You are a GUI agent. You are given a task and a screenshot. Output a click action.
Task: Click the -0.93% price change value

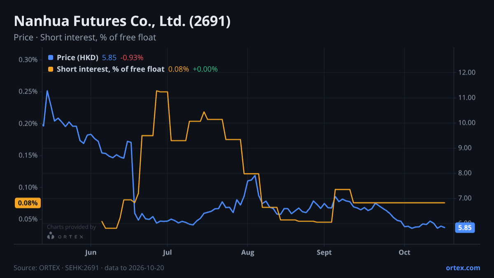[132, 58]
